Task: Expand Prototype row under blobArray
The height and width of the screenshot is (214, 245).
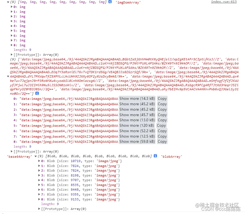Action: click(x=39, y=209)
